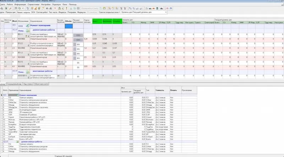
Task: Click the row marker arrow beside ЛС1
Action: coord(2,95)
